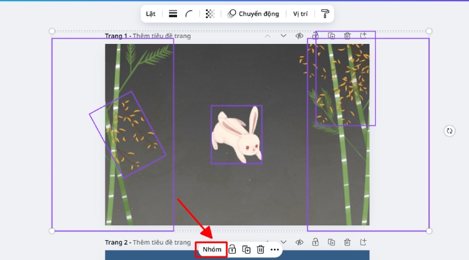Screen dimensions: 469x260
Task: Open the transparency checkerboard control
Action: pyautogui.click(x=210, y=13)
